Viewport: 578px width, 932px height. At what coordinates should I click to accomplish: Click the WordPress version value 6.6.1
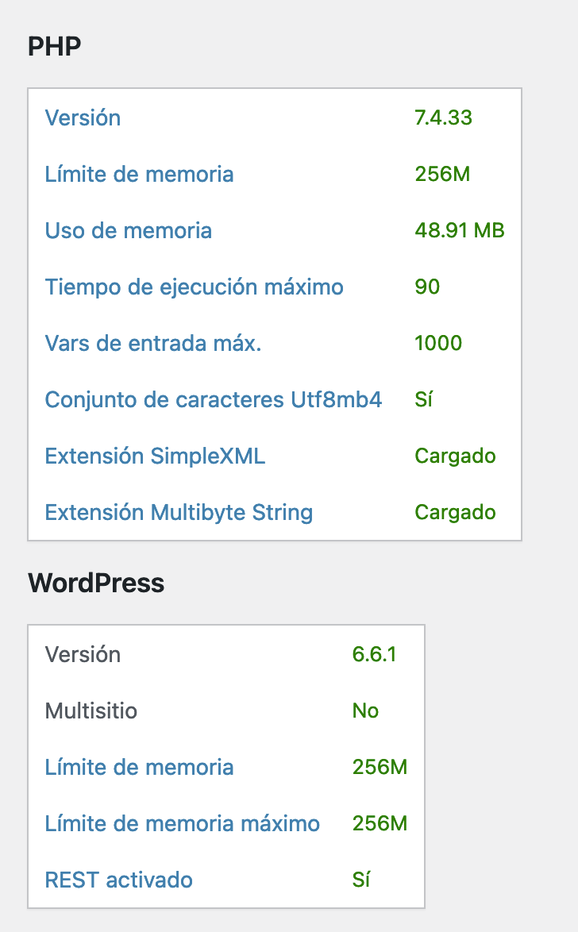point(374,654)
